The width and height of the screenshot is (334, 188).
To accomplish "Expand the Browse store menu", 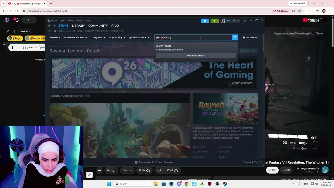I will [x=55, y=38].
